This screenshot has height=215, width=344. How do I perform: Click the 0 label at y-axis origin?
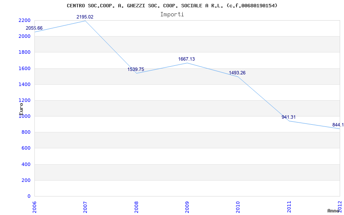click(x=29, y=196)
